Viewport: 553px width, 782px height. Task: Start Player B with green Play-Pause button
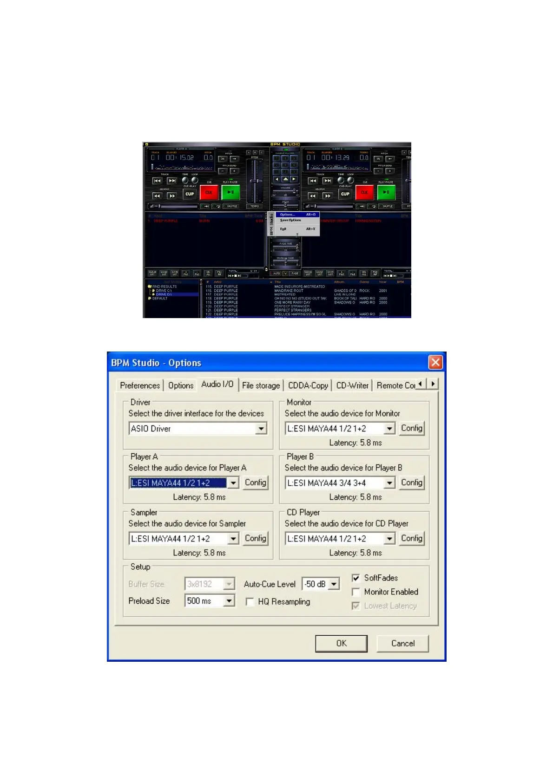point(387,192)
